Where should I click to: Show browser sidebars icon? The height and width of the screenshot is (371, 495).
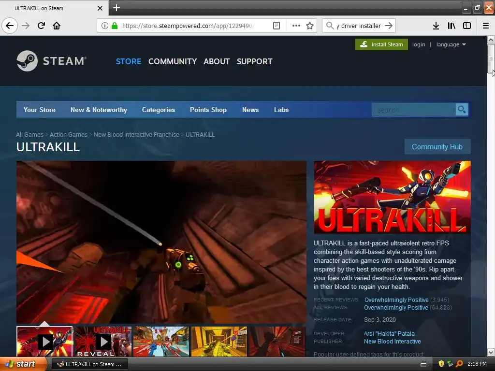pos(467,26)
